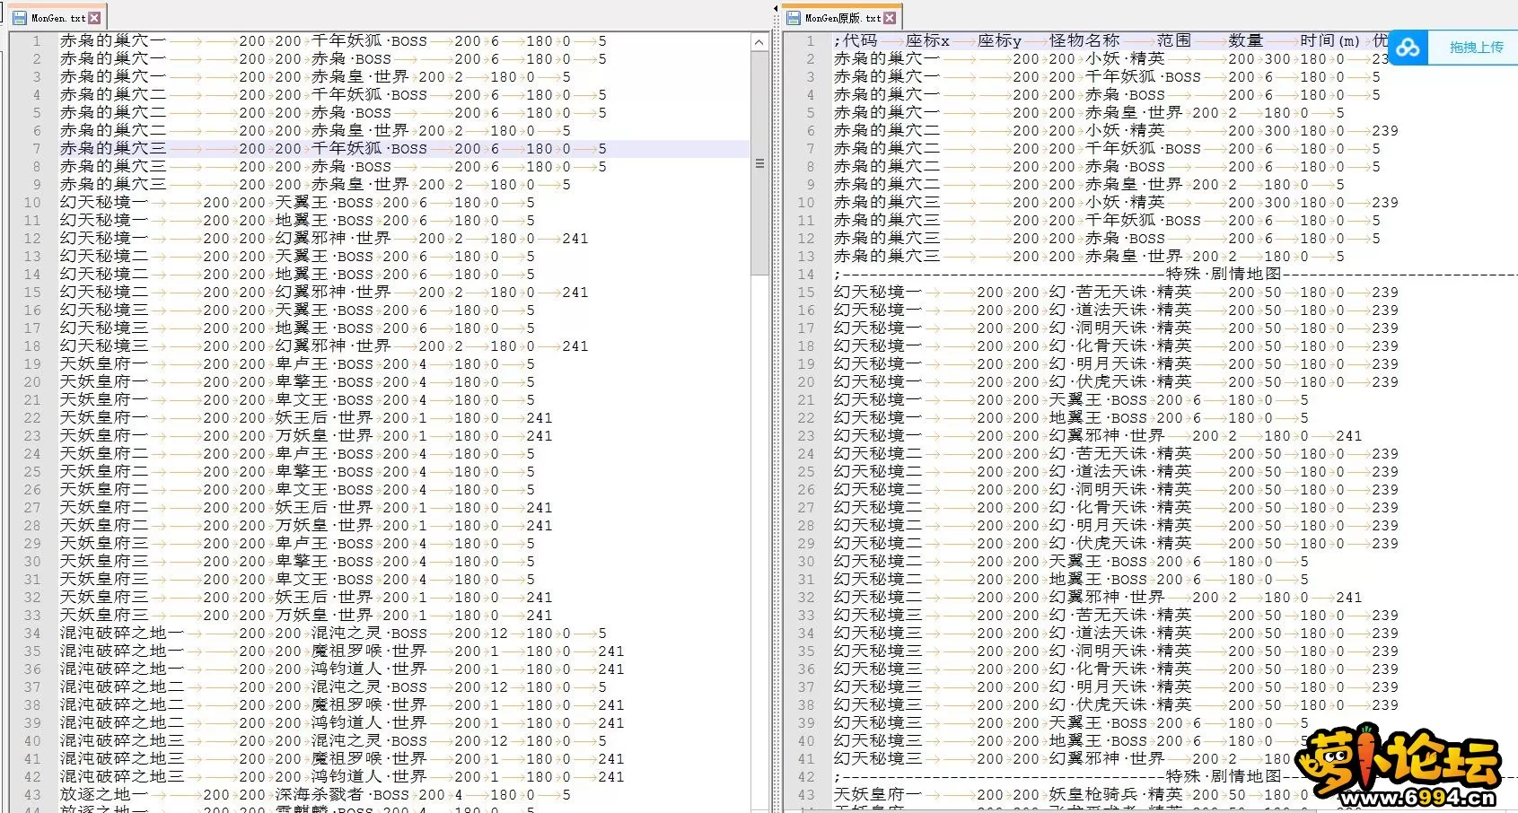
Task: Click left pane scrollbar up arrow
Action: (x=759, y=42)
